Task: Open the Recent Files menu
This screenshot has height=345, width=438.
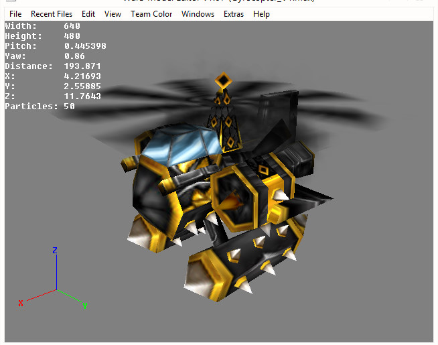Action: coord(52,14)
